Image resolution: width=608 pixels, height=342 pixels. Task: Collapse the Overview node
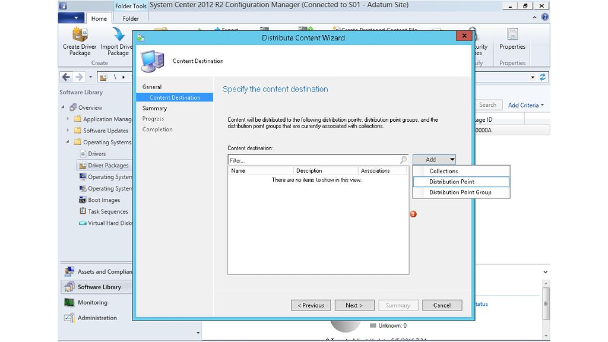click(63, 107)
